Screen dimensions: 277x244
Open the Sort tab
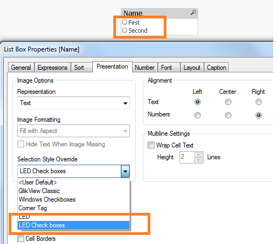79,68
